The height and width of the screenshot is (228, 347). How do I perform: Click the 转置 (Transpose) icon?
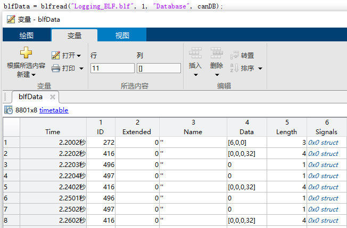coord(235,55)
